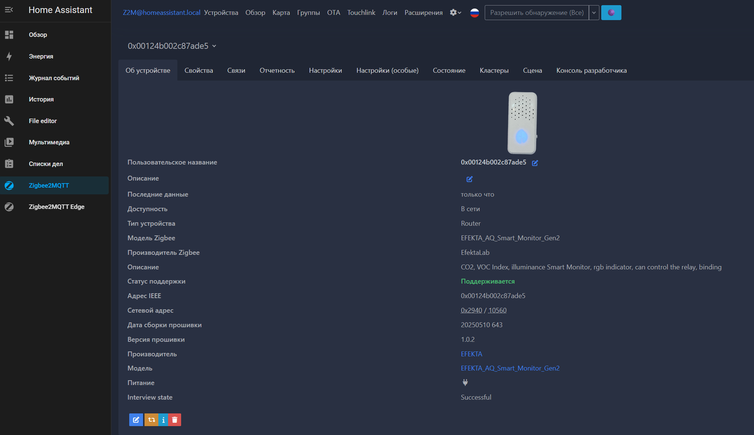754x435 pixels.
Task: Click the IEEE address value 0x00124b002c87ade5
Action: pyautogui.click(x=493, y=296)
